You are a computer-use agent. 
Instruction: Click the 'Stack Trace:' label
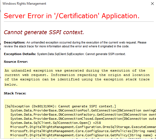pos(15,93)
